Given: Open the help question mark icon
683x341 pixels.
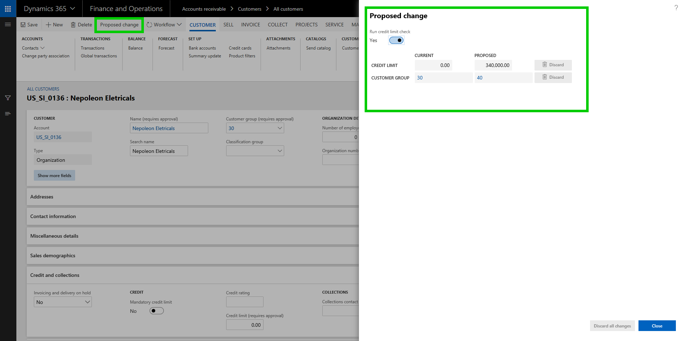Looking at the screenshot, I should 676,8.
